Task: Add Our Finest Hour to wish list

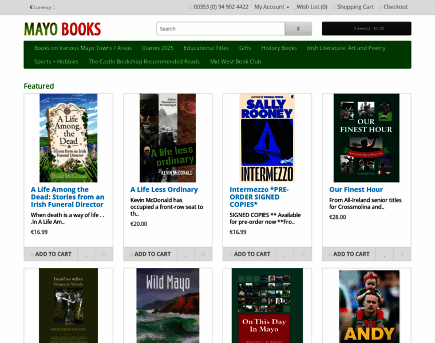Action: click(x=385, y=254)
